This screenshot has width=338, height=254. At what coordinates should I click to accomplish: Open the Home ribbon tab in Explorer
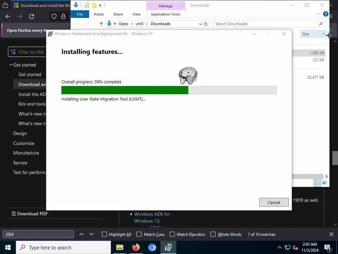pyautogui.click(x=98, y=14)
